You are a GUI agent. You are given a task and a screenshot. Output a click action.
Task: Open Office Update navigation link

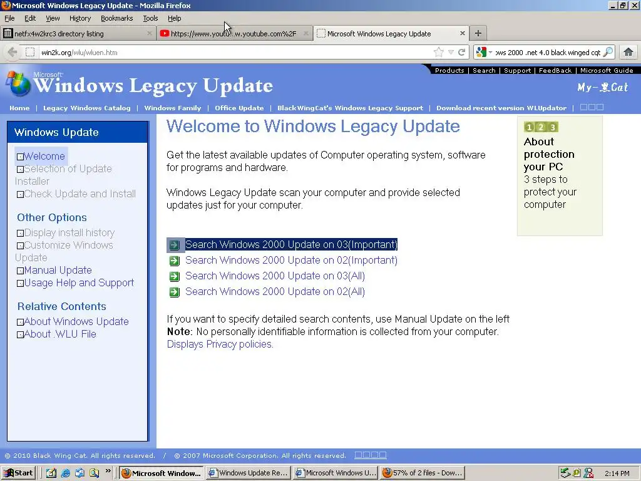tap(239, 108)
